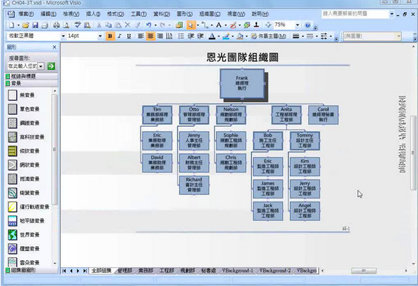Toggle center text alignment
The image size is (418, 286).
tap(150, 36)
